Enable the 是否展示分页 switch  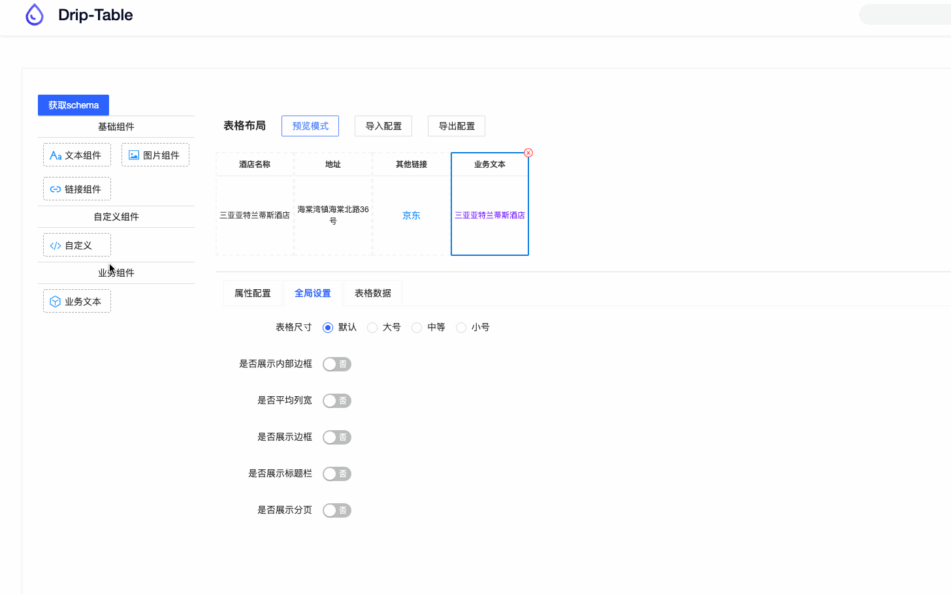[x=336, y=510]
